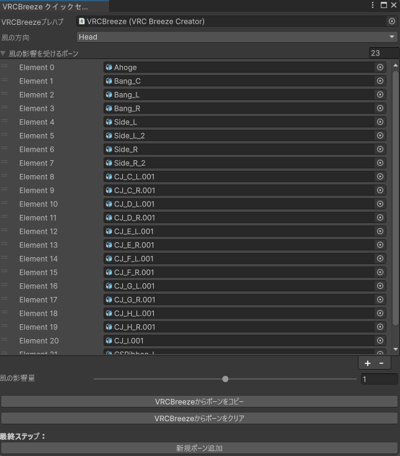Open object picker for CJ_D_R.001 element
Image resolution: width=400 pixels, height=456 pixels.
tap(380, 217)
